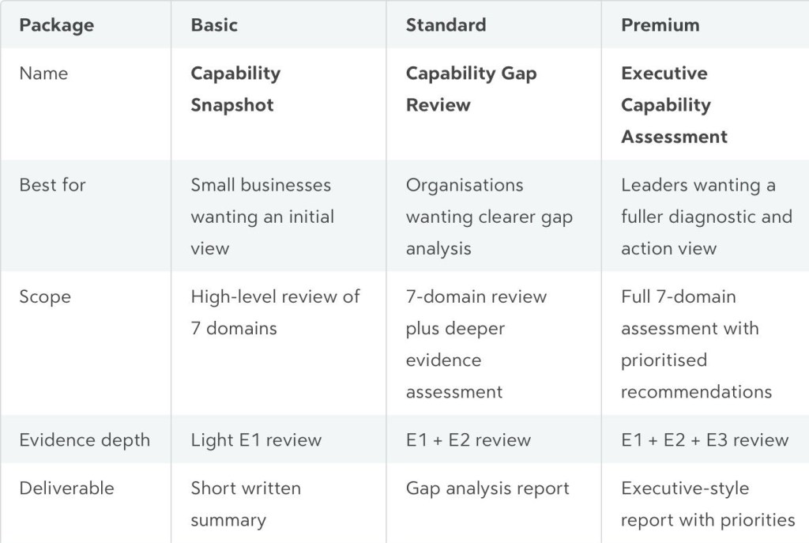
Task: Click the E1 + E2 + E3 review cell
Action: click(705, 439)
